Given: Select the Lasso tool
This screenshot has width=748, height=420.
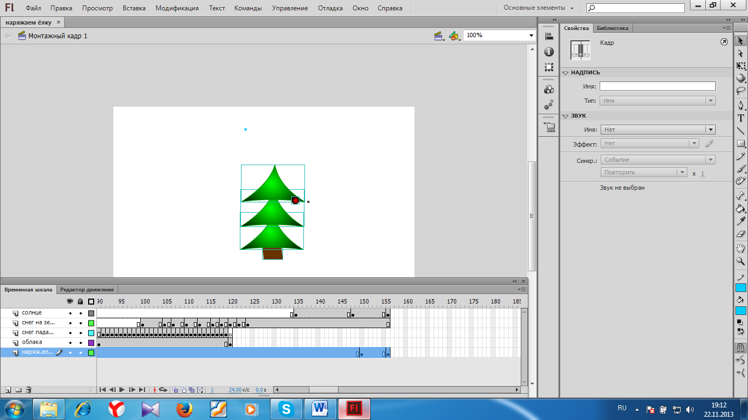Looking at the screenshot, I should pos(740,91).
